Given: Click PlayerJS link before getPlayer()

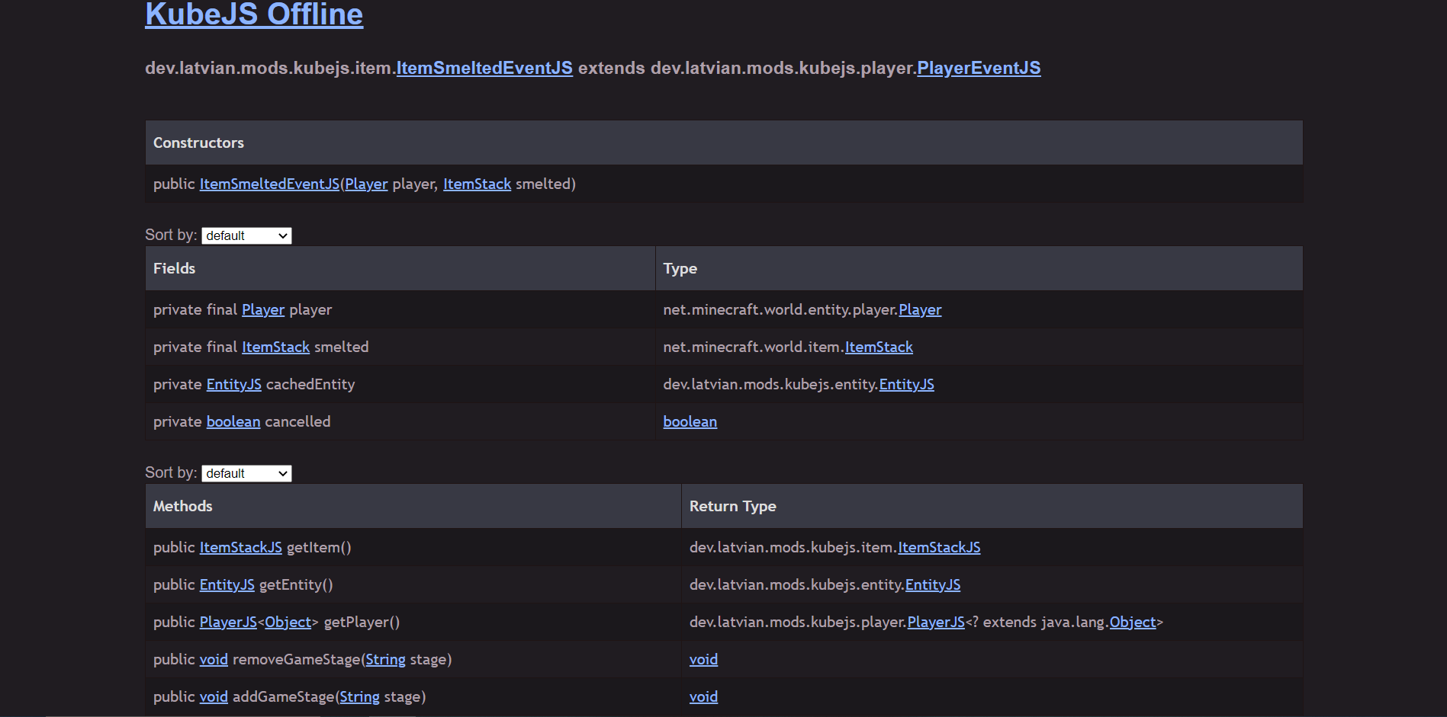Looking at the screenshot, I should (x=228, y=622).
